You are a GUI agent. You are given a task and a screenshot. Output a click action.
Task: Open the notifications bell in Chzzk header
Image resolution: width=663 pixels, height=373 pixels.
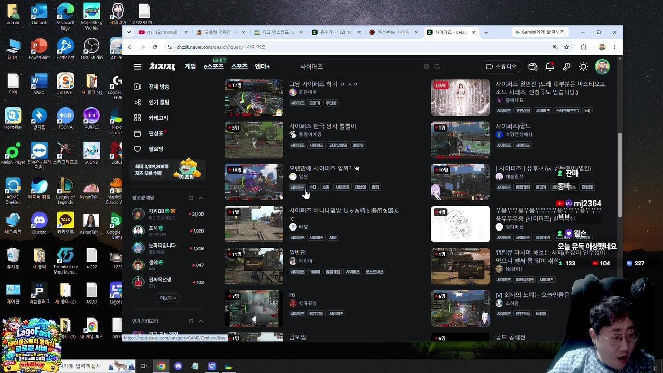(x=550, y=67)
